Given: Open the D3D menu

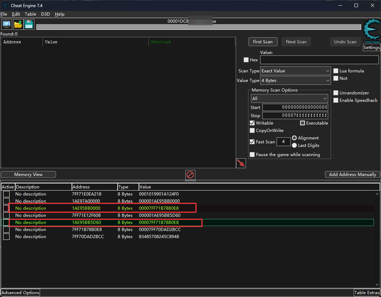Looking at the screenshot, I should pos(45,14).
